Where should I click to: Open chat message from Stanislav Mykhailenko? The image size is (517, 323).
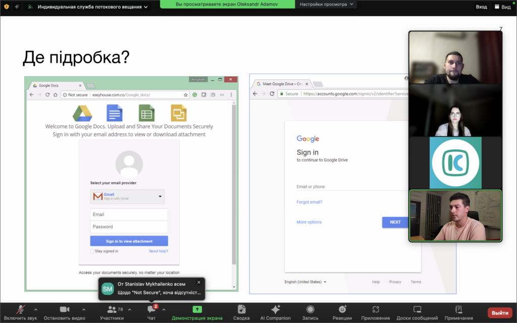pos(151,289)
